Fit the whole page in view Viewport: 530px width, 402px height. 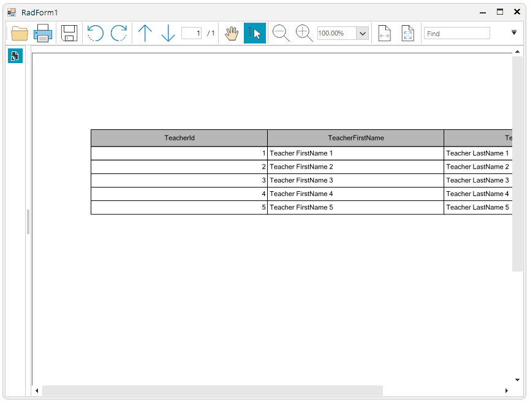coord(408,34)
